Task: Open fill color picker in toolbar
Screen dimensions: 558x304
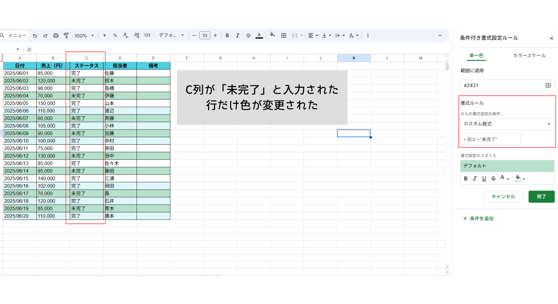Action: click(x=272, y=35)
